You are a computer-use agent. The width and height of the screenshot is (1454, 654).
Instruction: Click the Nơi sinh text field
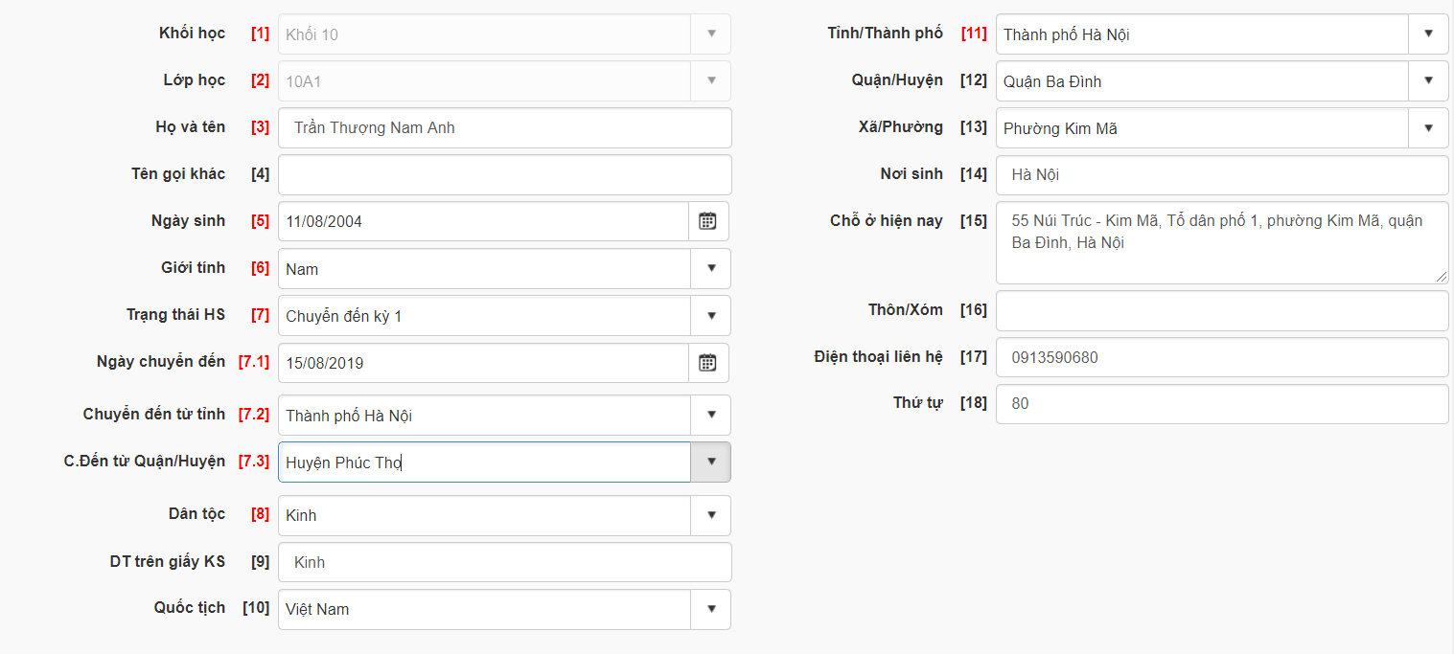pyautogui.click(x=1222, y=175)
